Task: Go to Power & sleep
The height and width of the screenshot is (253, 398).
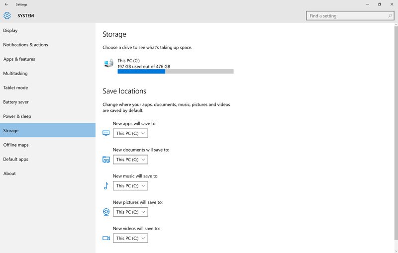Action: 48,116
